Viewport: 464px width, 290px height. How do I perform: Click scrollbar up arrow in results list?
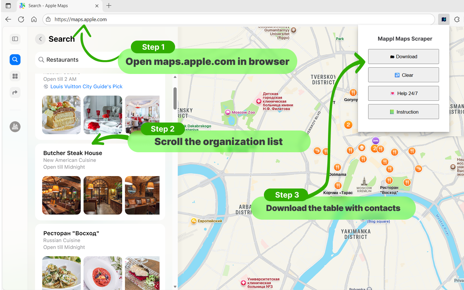[175, 77]
